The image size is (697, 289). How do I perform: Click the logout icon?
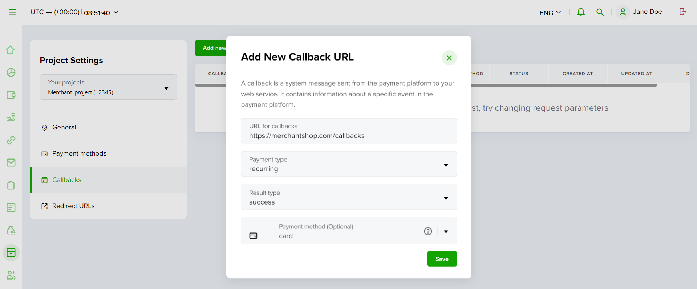pos(683,12)
